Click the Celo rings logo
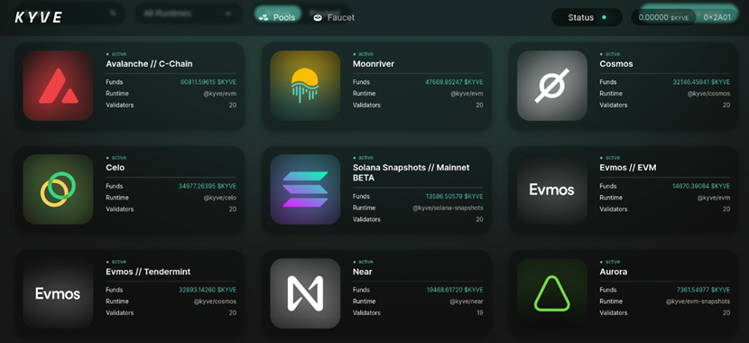This screenshot has width=749, height=343. point(58,190)
